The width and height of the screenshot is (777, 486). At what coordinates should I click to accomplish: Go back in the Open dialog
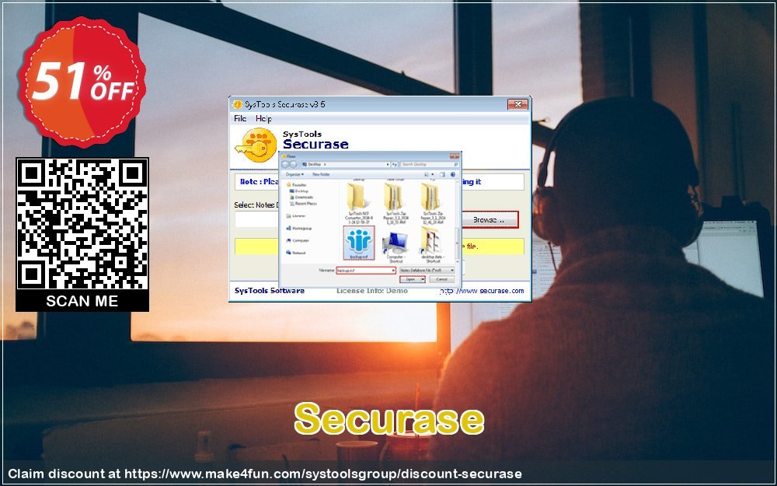[285, 164]
